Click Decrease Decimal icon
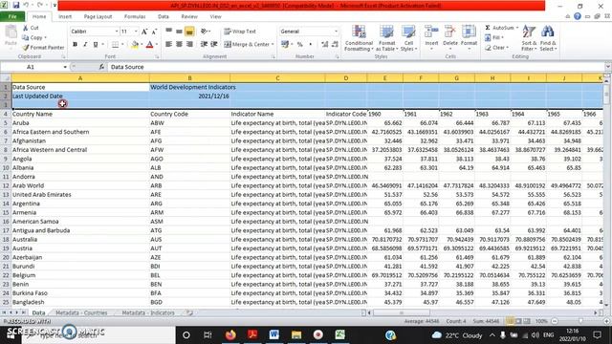Image resolution: width=612 pixels, height=344 pixels. 335,45
